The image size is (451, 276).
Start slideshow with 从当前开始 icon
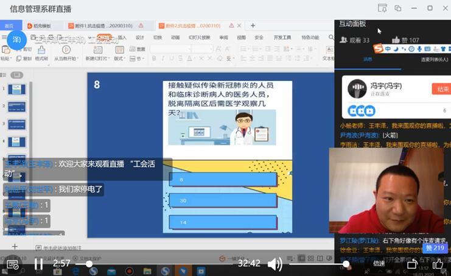pos(66,50)
